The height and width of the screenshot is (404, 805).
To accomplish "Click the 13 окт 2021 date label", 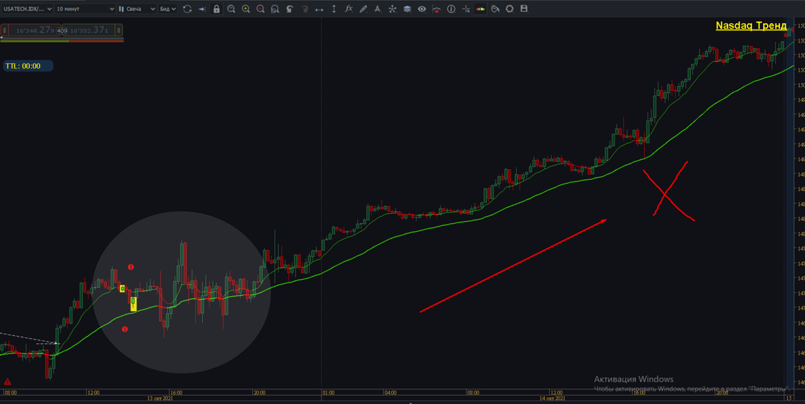I will 160,398.
